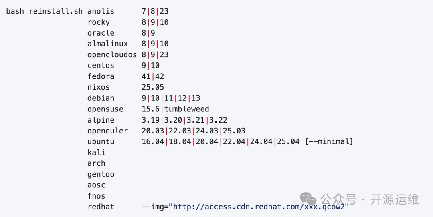Screen dimensions: 433x217
Task: Click the alpine version 3.22
Action: [218, 120]
